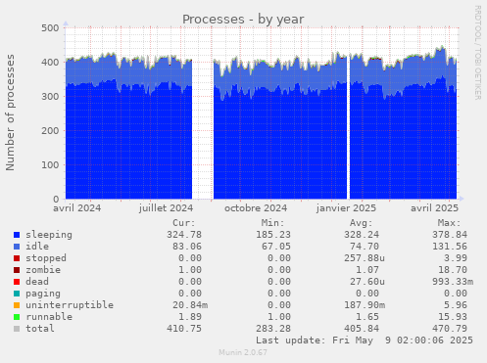Click the 'avril 2025' x-axis label
Viewport: 487px width, 363px height.
point(434,208)
